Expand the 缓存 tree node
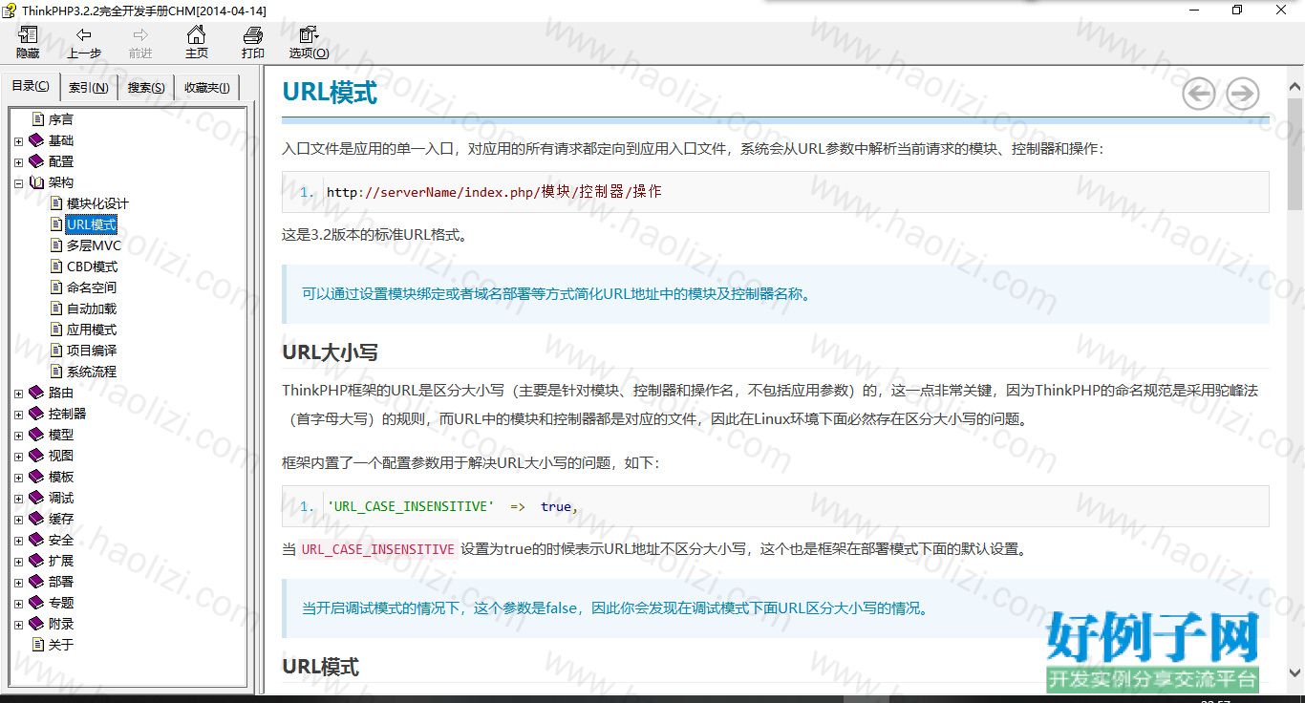Screen dimensions: 1305x703 click(19, 520)
